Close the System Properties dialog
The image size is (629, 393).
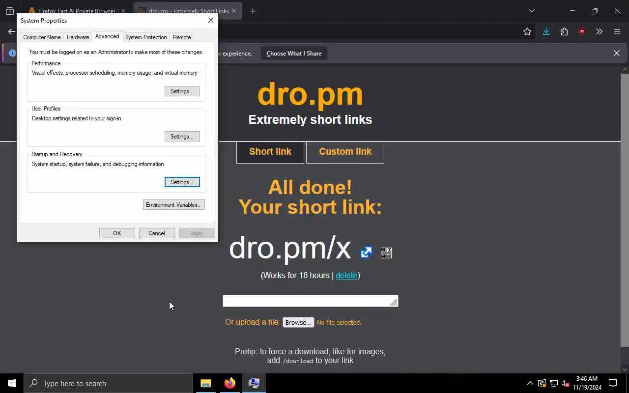(211, 20)
